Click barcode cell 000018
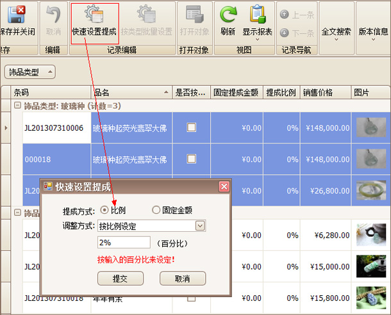Image resolution: width=391 pixels, height=315 pixels. (x=57, y=159)
